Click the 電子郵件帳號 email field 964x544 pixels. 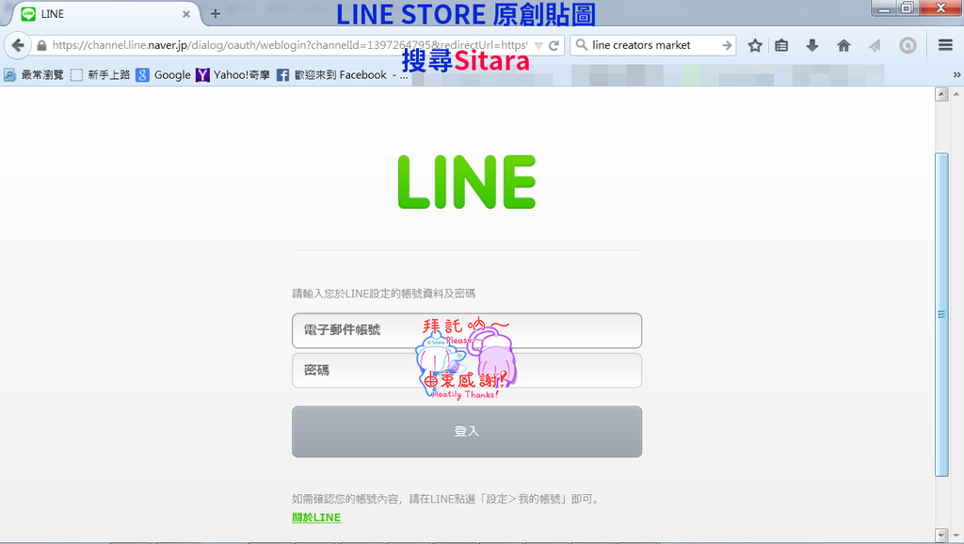pyautogui.click(x=467, y=330)
